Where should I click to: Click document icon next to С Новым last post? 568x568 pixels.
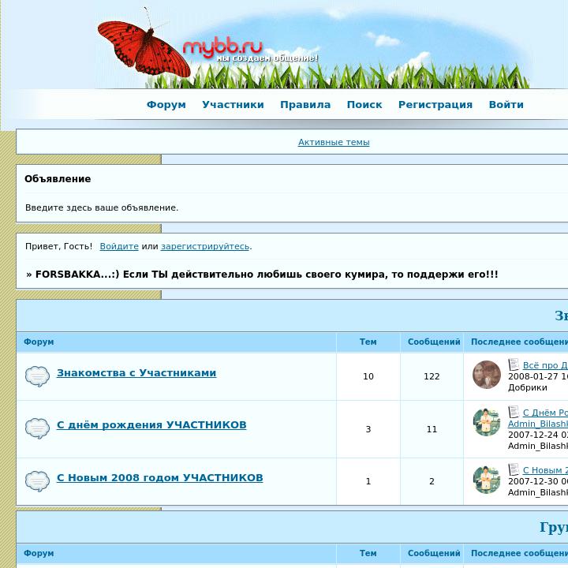point(514,469)
